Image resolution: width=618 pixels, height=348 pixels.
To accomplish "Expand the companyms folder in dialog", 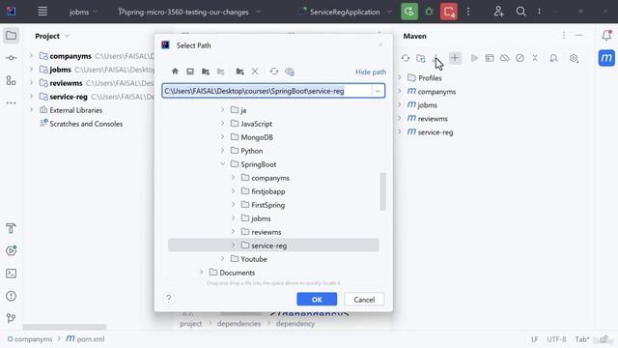I will coord(234,178).
